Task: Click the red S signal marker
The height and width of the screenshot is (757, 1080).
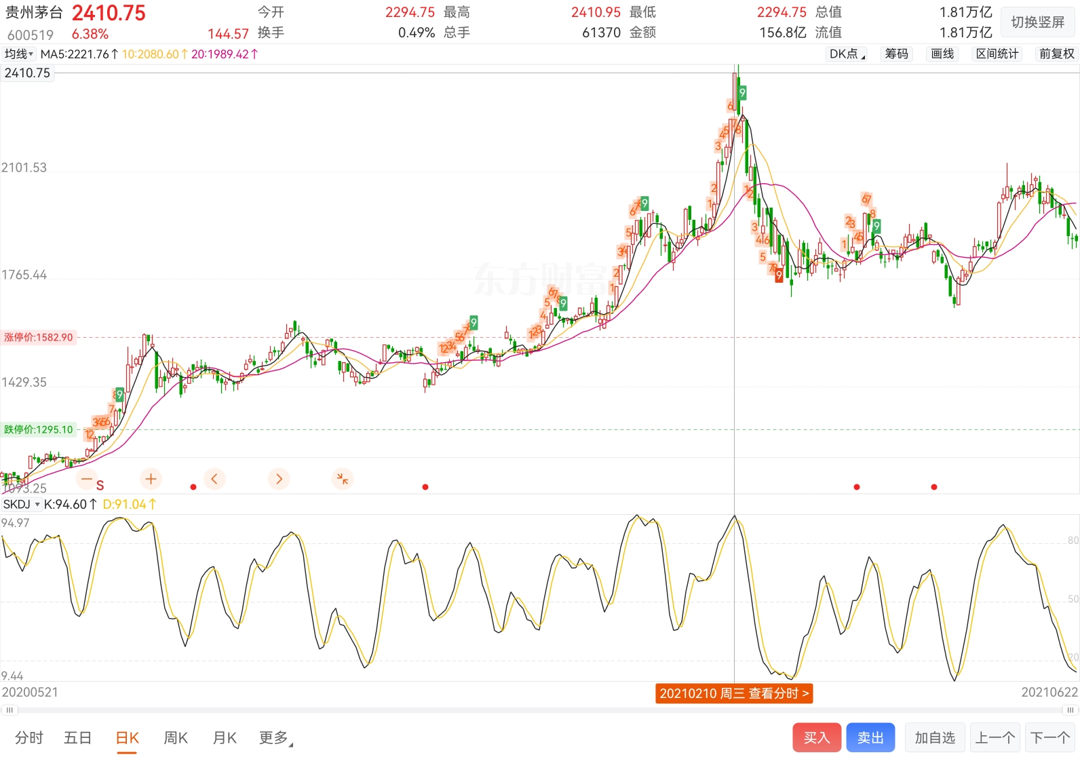Action: (x=100, y=486)
